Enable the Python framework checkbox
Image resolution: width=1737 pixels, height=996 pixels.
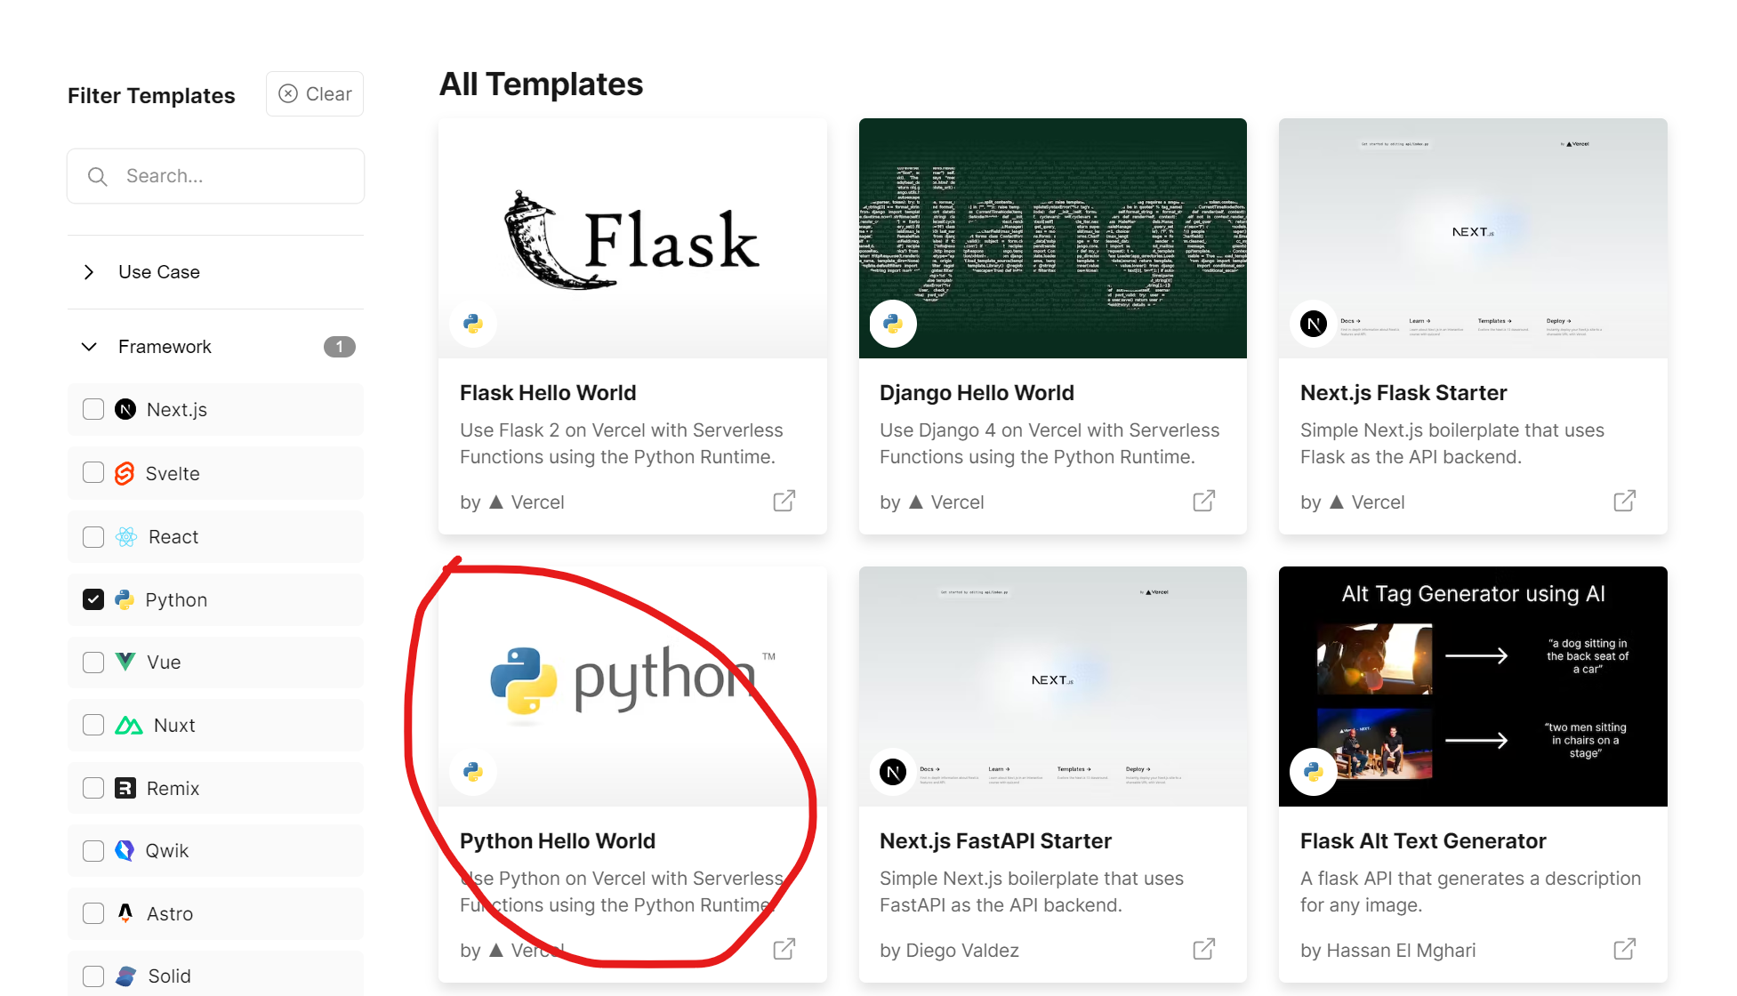click(x=93, y=598)
